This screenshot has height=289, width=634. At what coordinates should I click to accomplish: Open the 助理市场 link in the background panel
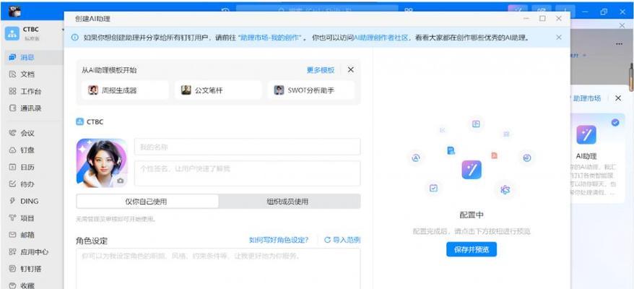pos(586,98)
